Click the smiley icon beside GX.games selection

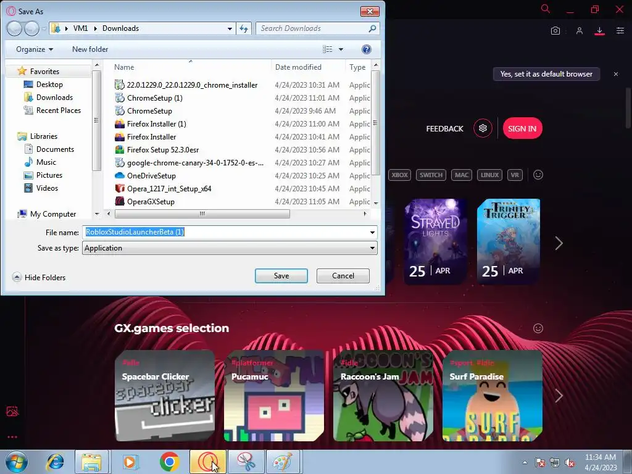(538, 328)
